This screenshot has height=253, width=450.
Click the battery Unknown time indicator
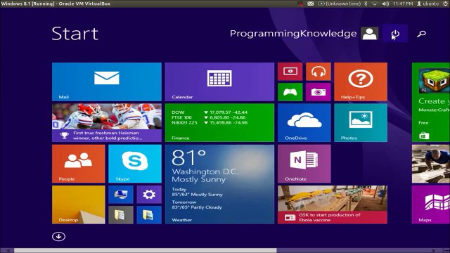tap(339, 4)
